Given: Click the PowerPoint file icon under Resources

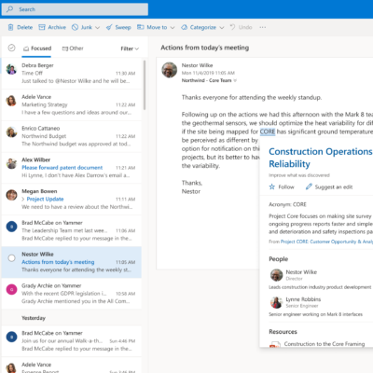Looking at the screenshot, I should click(x=274, y=345).
